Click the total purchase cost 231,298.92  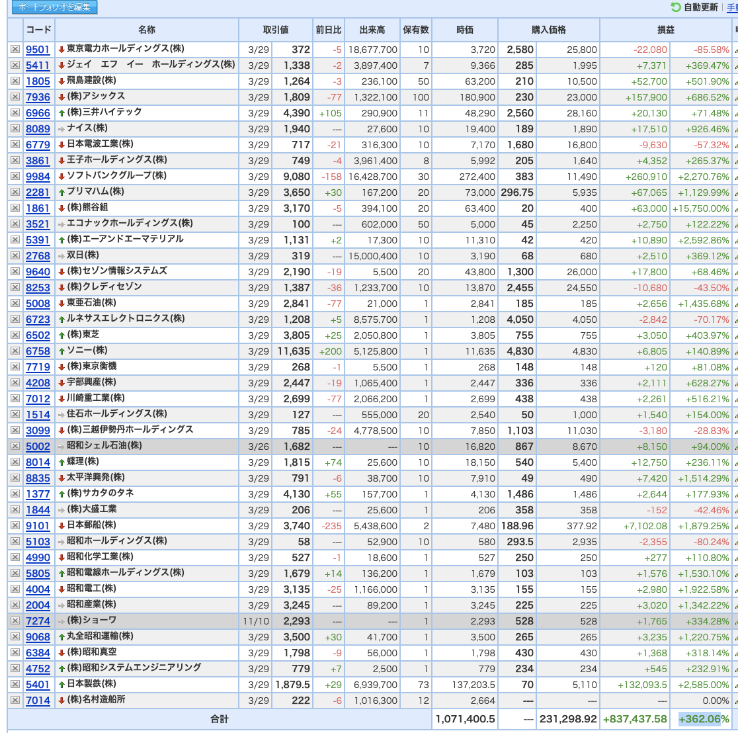pyautogui.click(x=568, y=719)
